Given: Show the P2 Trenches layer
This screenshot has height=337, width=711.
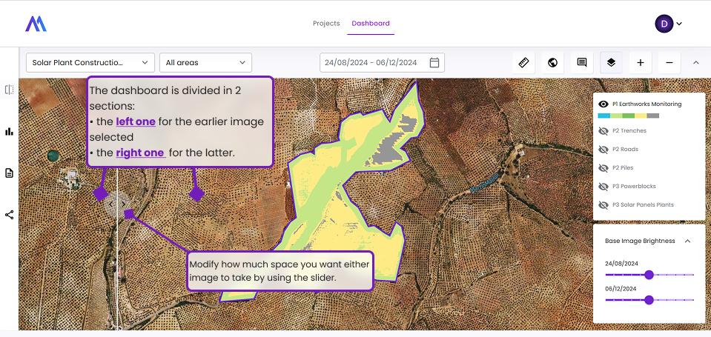Looking at the screenshot, I should [x=603, y=131].
